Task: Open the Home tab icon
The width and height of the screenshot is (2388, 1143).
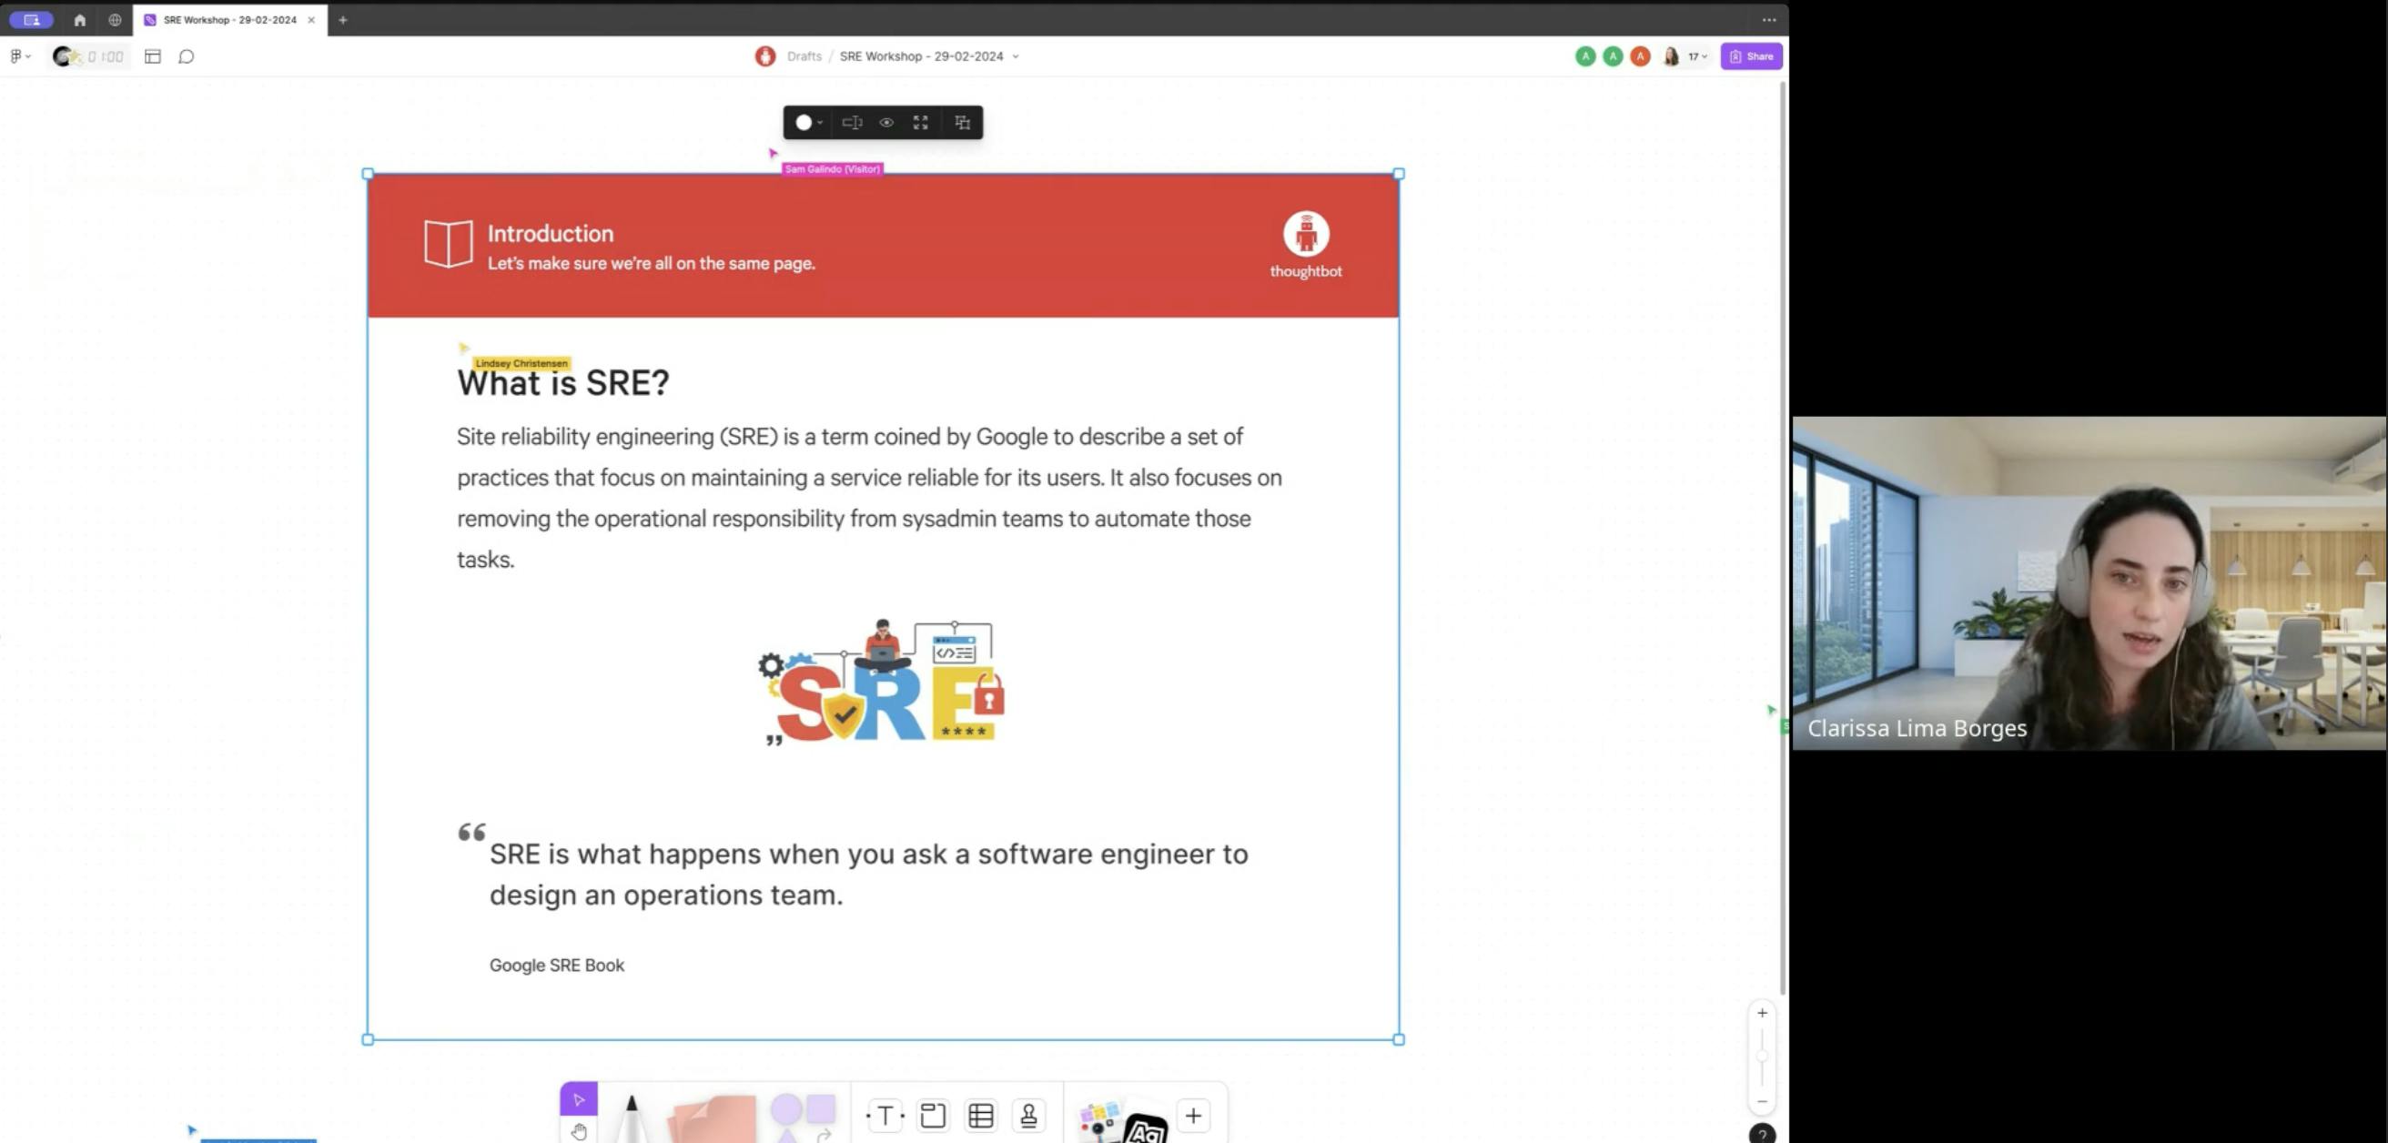Action: click(x=80, y=19)
